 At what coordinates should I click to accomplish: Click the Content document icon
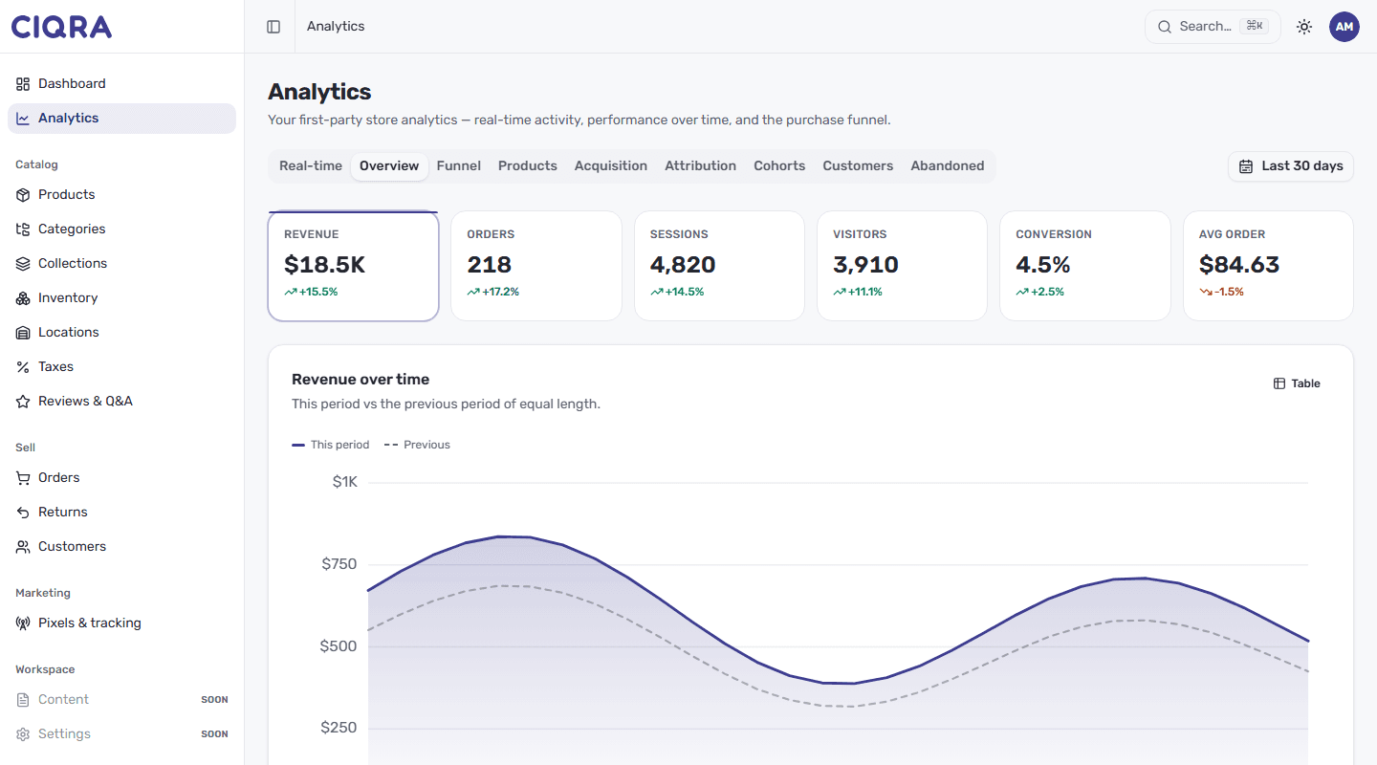(x=23, y=700)
